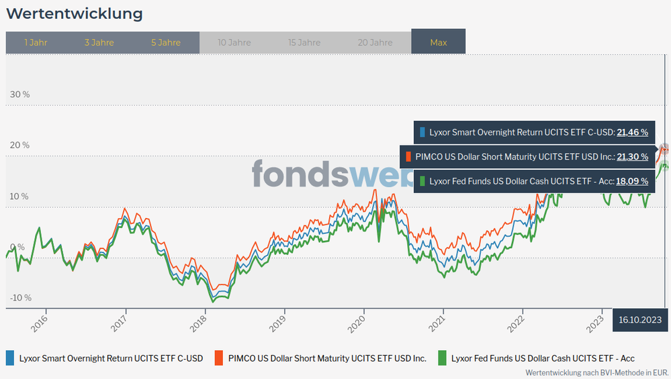Click the green swatch in the Lyxor Fed Funds tooltip

pos(422,181)
